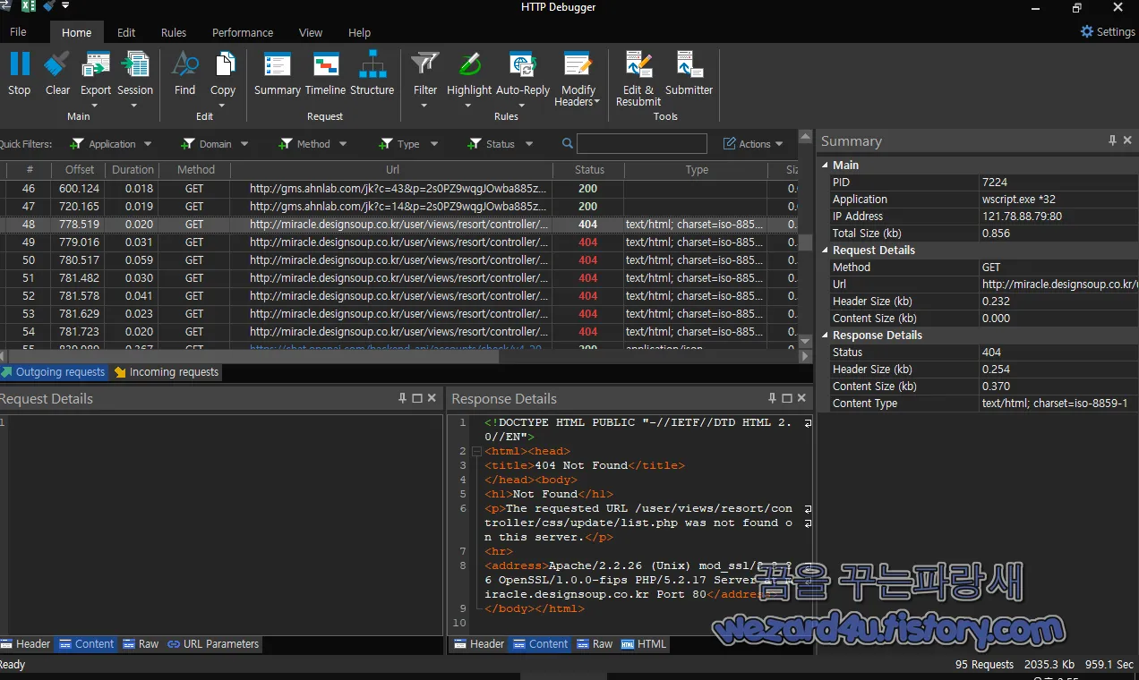
Task: Open the Find tool
Action: (x=184, y=72)
